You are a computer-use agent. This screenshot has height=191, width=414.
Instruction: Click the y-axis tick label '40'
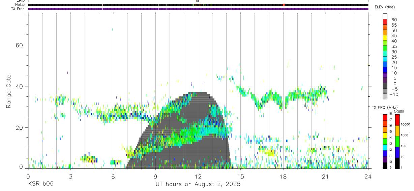click(19, 87)
